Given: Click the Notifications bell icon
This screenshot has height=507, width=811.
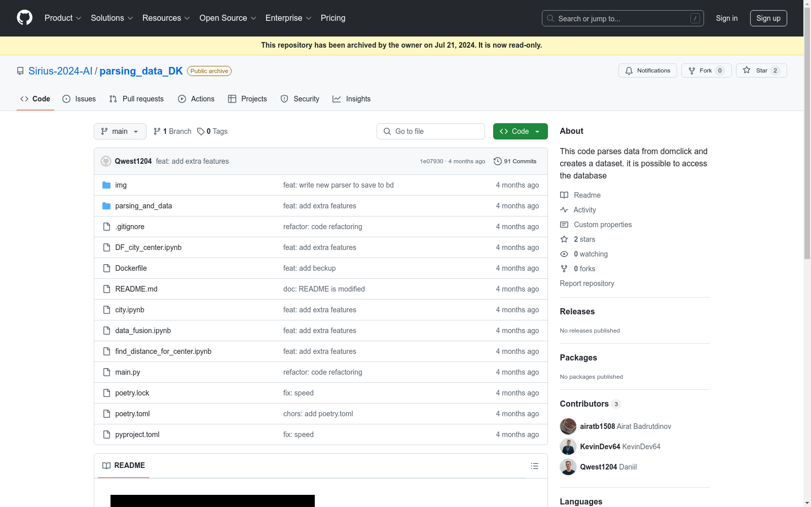Looking at the screenshot, I should click(629, 70).
